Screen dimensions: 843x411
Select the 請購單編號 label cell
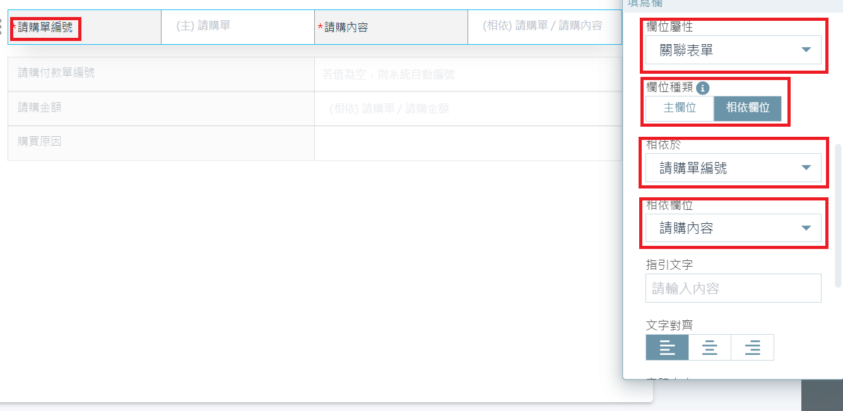pyautogui.click(x=85, y=27)
